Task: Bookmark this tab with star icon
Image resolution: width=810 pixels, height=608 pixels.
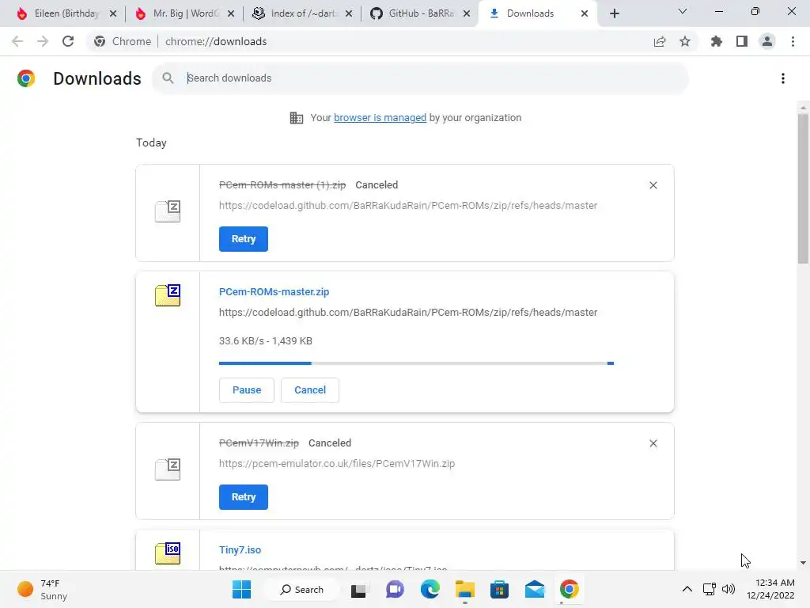Action: [x=685, y=41]
